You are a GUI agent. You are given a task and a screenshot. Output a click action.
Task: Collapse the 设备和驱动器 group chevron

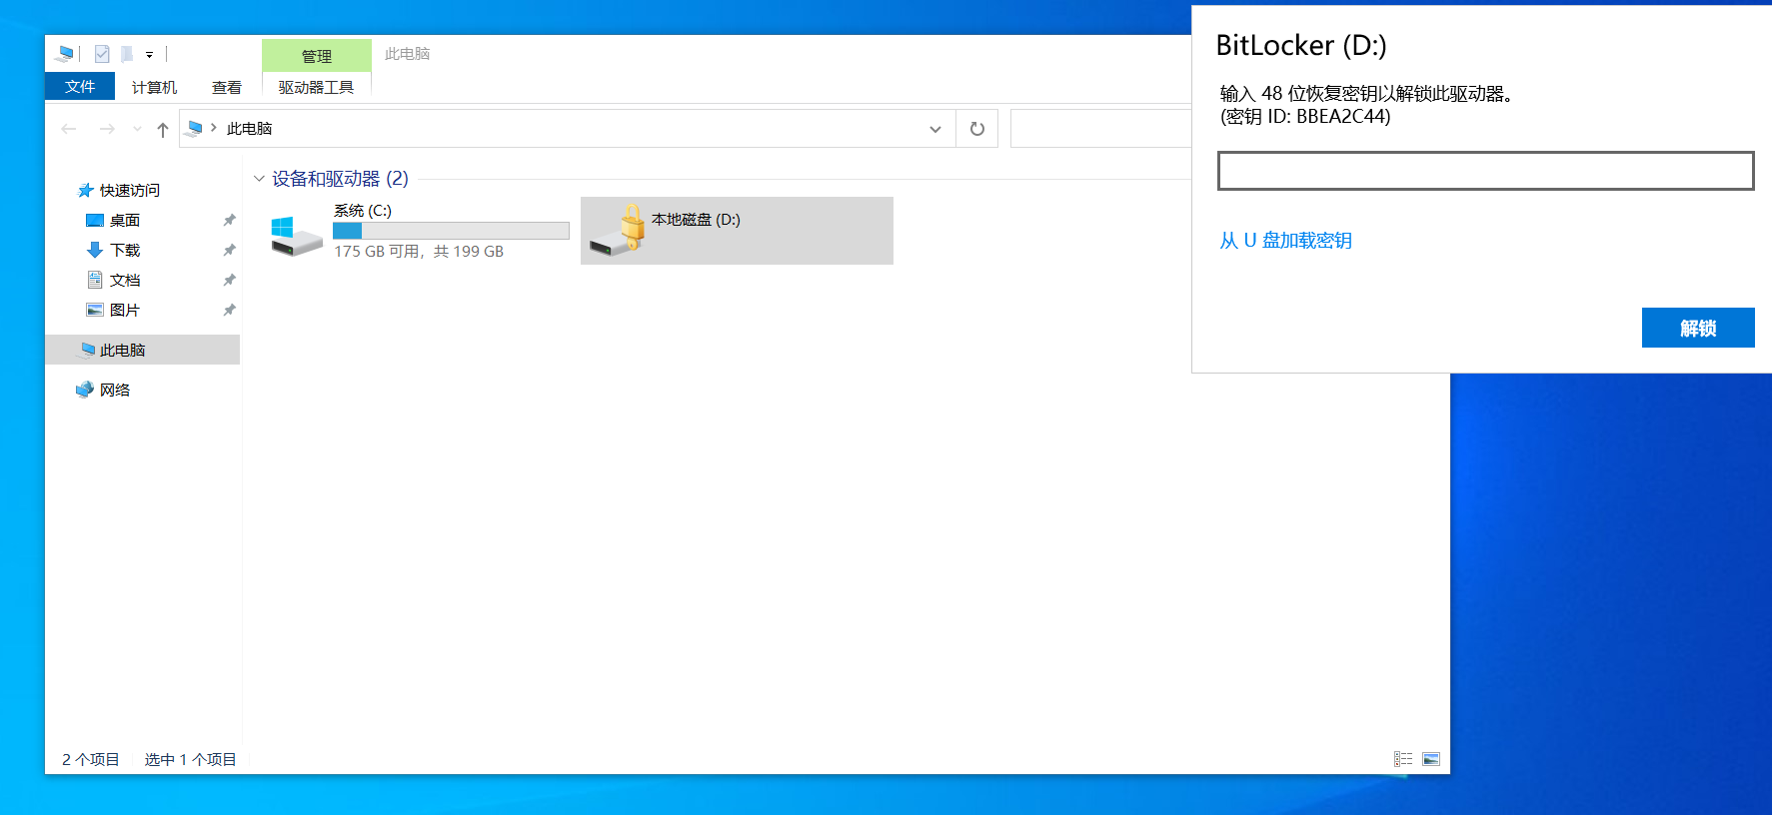click(259, 179)
